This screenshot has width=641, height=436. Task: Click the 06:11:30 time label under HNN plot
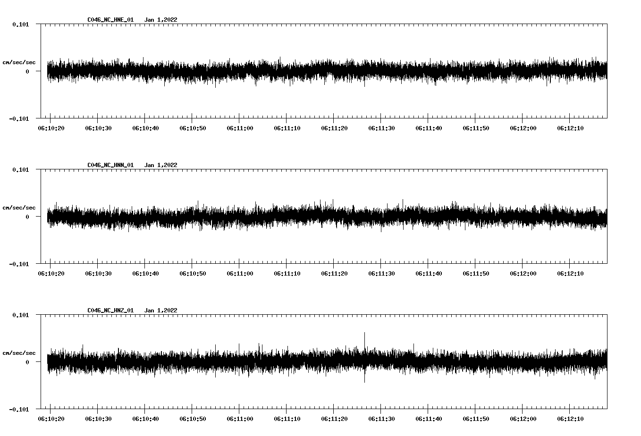381,274
